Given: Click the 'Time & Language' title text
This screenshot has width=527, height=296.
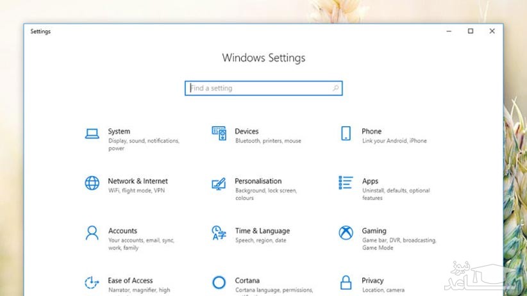Looking at the screenshot, I should click(x=262, y=231).
